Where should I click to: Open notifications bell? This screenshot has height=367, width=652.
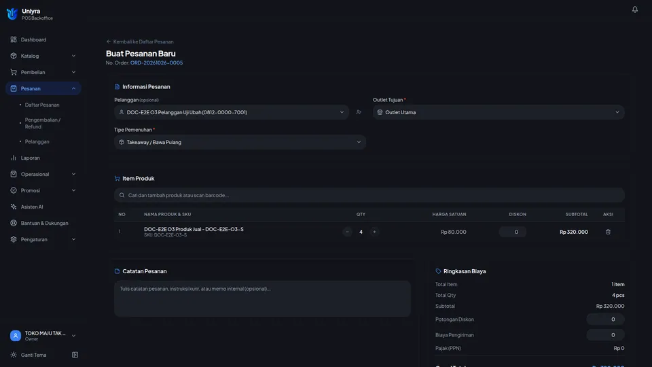click(x=634, y=9)
